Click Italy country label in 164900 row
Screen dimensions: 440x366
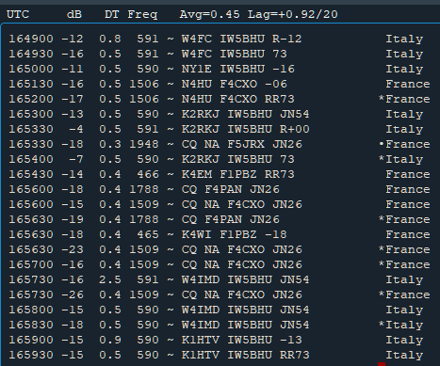[x=404, y=39]
